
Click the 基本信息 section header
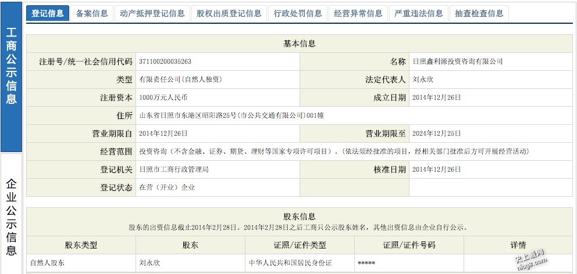click(299, 44)
